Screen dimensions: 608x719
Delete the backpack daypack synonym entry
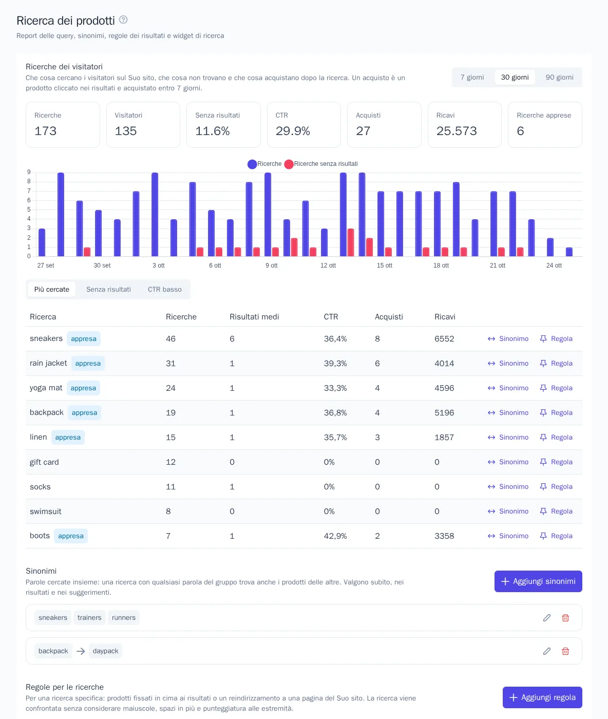click(x=565, y=651)
